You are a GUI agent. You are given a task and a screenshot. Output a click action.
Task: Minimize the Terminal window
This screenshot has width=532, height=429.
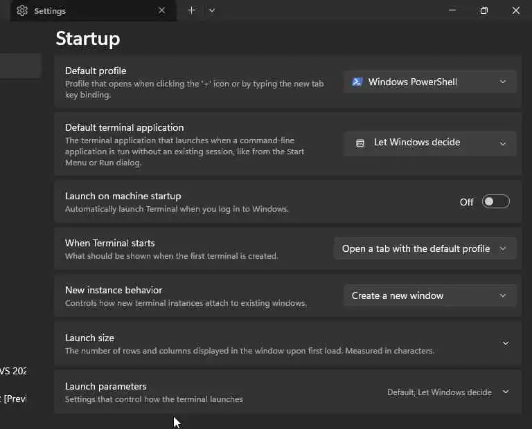[452, 10]
